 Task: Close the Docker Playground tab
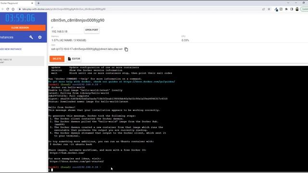tap(32, 3)
